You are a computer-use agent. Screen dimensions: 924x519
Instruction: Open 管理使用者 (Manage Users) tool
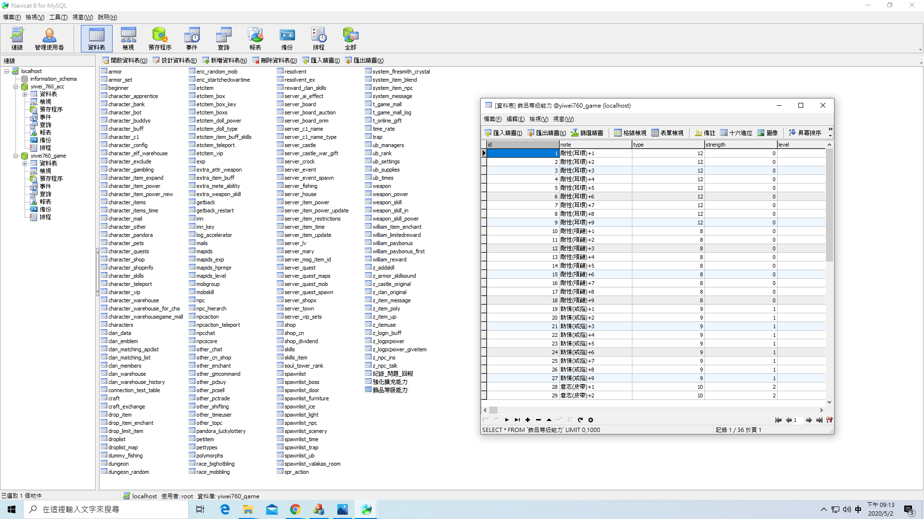tap(49, 39)
